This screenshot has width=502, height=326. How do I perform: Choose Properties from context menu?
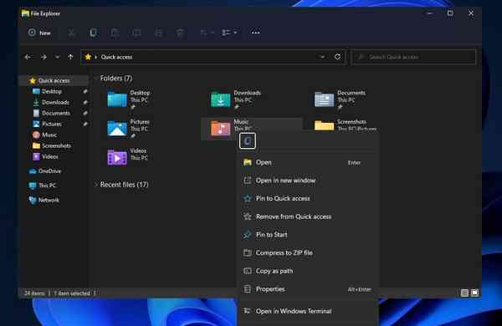point(308,289)
